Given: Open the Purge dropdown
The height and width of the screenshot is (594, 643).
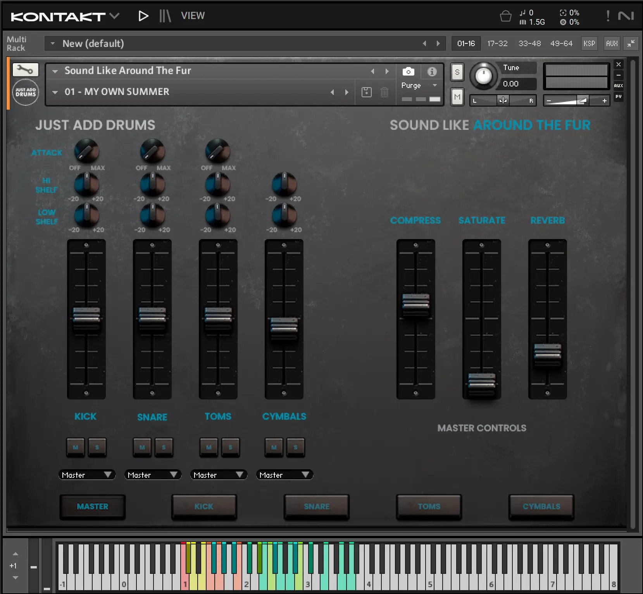Looking at the screenshot, I should (419, 85).
